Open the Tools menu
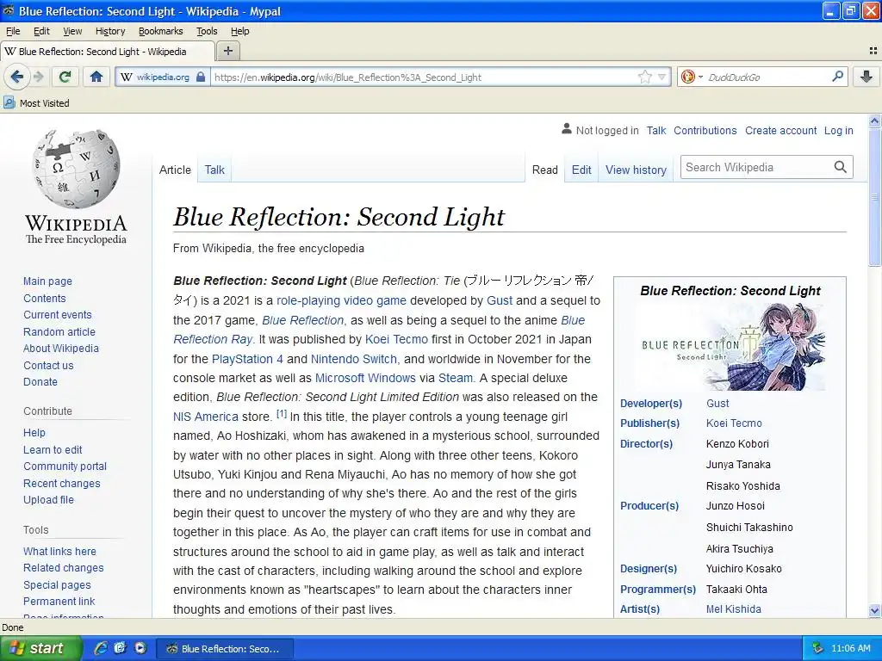The width and height of the screenshot is (882, 661). [207, 31]
